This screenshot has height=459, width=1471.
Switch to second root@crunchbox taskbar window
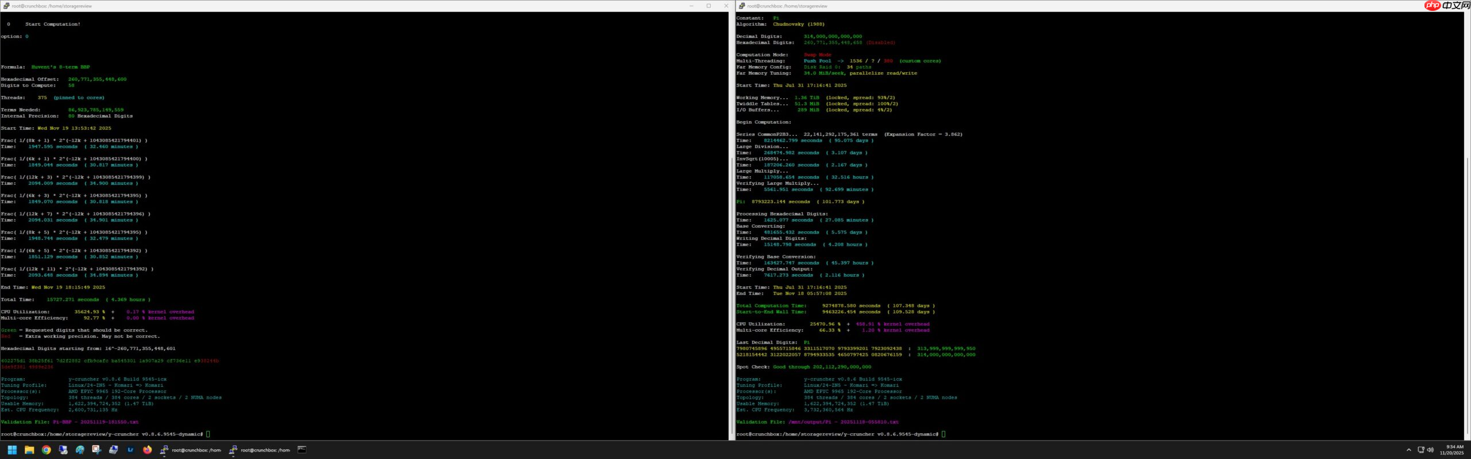[260, 450]
